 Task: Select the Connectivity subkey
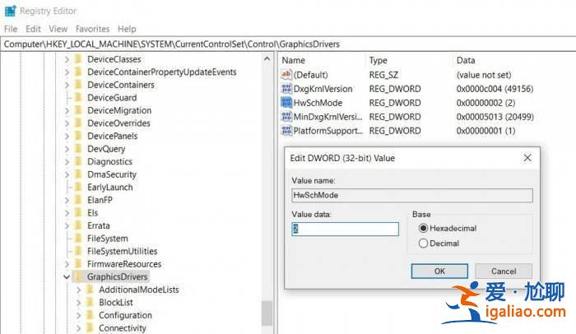click(123, 328)
